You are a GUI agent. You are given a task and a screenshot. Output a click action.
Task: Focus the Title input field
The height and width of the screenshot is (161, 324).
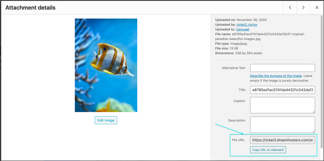click(x=283, y=90)
